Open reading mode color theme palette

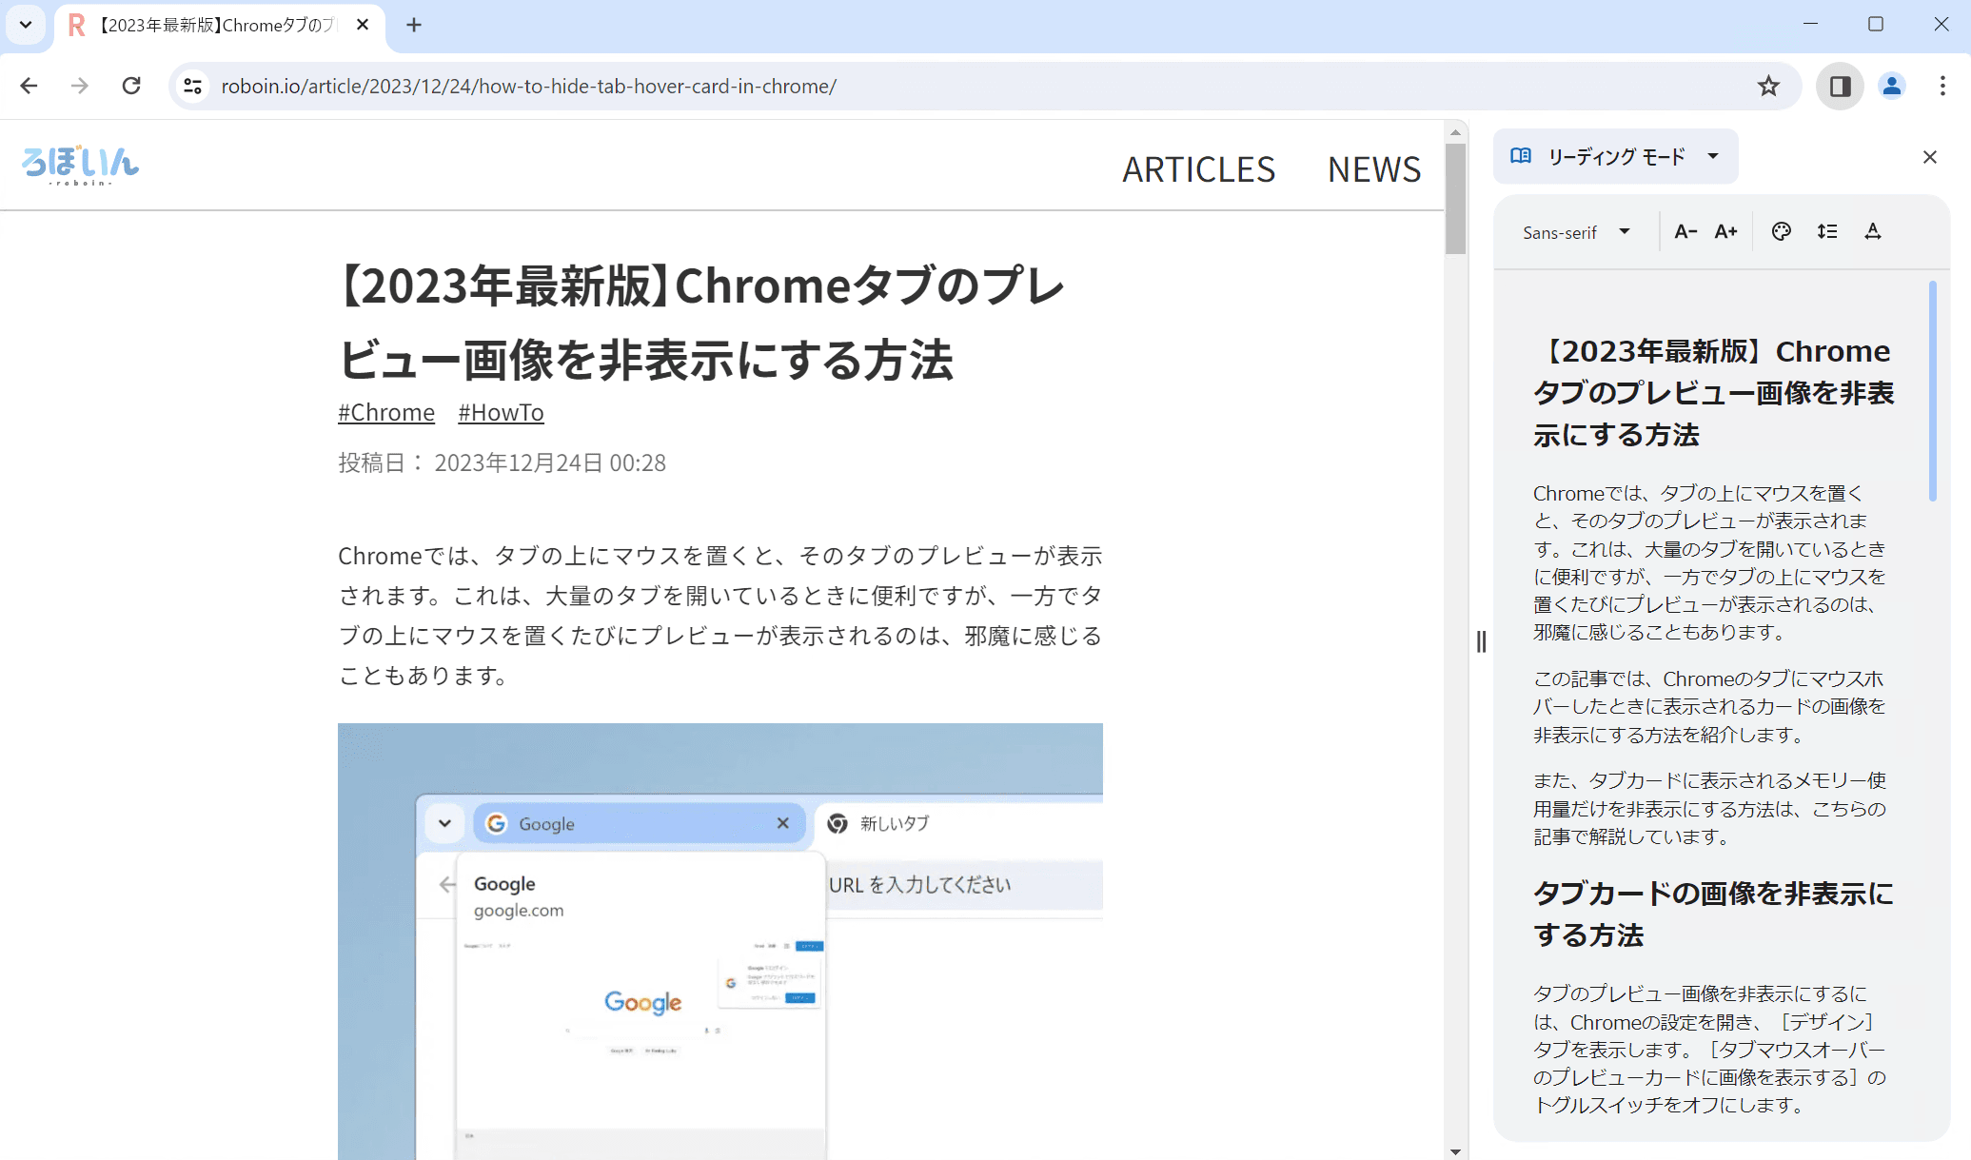1782,231
